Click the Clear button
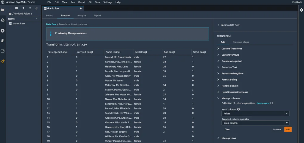 tap(227, 129)
